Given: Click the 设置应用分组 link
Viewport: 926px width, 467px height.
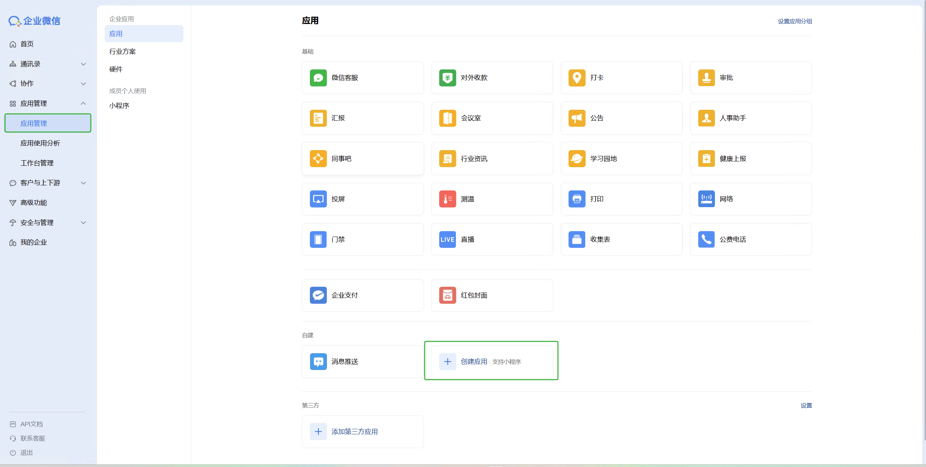Looking at the screenshot, I should [794, 21].
